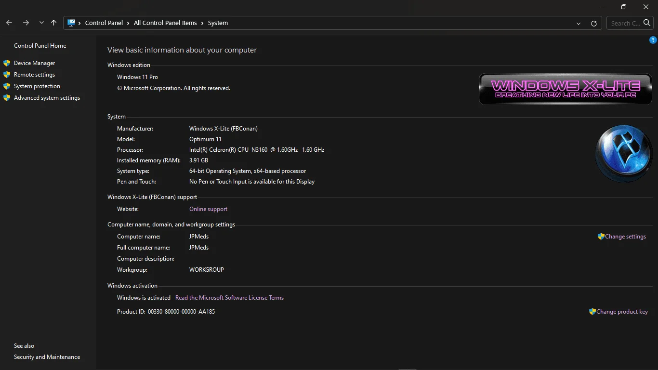Select Control Panel breadcrumb
Image resolution: width=658 pixels, height=370 pixels.
(104, 23)
